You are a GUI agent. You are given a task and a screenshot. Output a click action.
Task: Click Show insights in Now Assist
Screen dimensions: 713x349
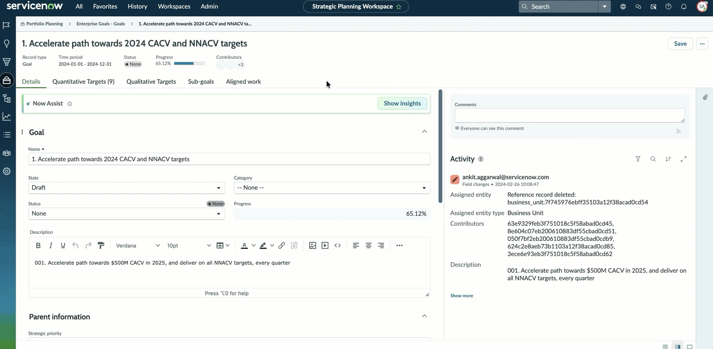pos(402,103)
